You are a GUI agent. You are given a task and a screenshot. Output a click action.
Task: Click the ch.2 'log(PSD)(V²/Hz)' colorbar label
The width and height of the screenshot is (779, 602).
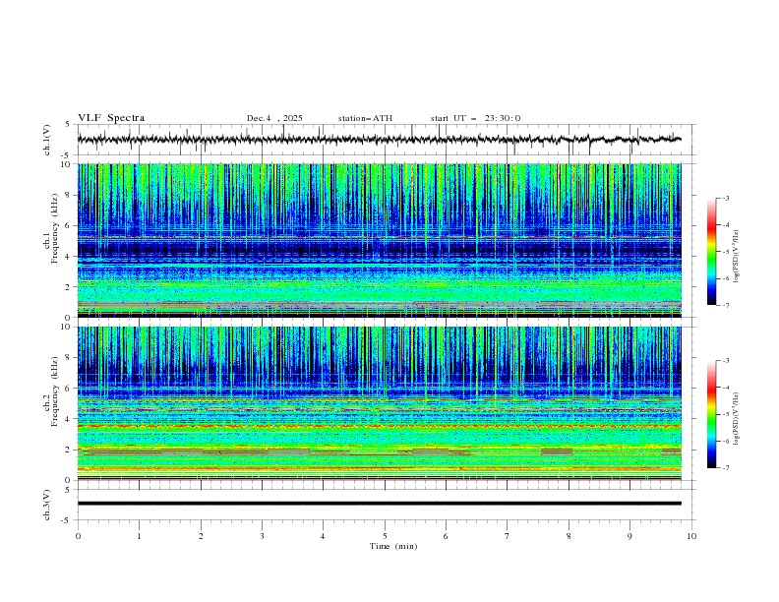pos(737,418)
